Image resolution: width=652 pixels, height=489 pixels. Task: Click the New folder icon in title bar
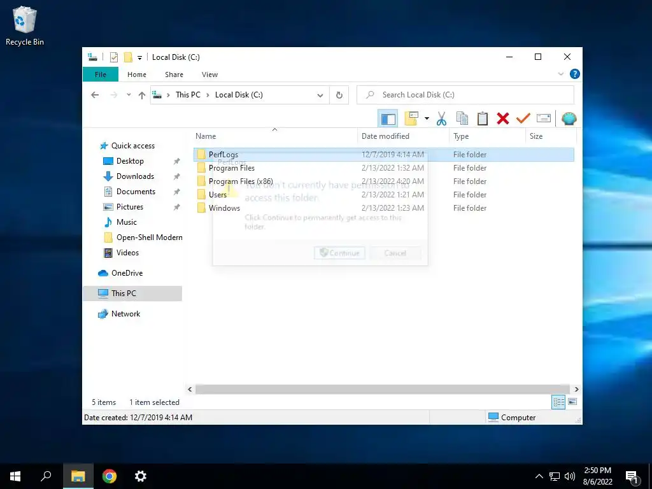[x=129, y=57]
